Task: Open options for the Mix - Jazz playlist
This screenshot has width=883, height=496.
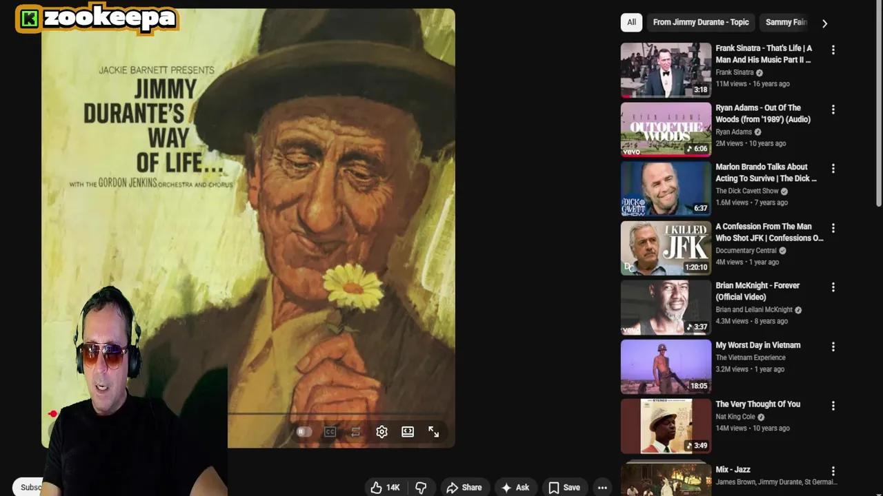Action: point(833,471)
